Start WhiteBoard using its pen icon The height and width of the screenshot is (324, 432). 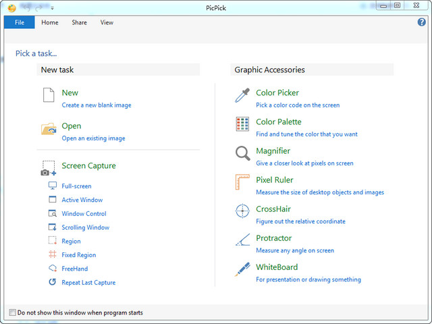[242, 270]
